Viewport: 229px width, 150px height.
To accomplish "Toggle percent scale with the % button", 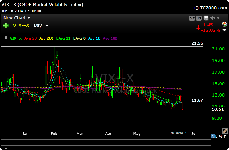I will (220, 136).
